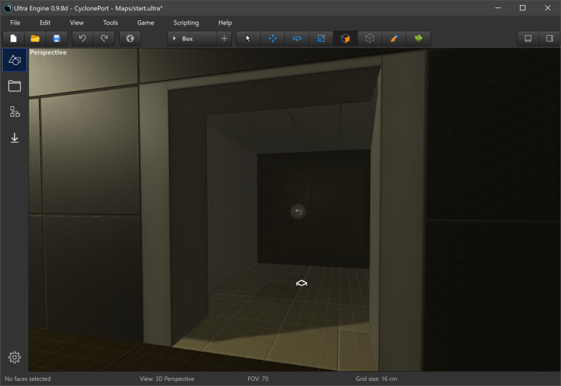Toggle the side panel layout button
Viewport: 561px width, 386px height.
click(x=549, y=38)
